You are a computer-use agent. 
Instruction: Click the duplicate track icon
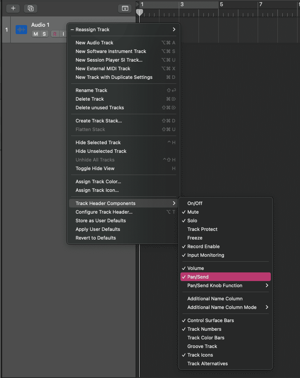(x=30, y=8)
